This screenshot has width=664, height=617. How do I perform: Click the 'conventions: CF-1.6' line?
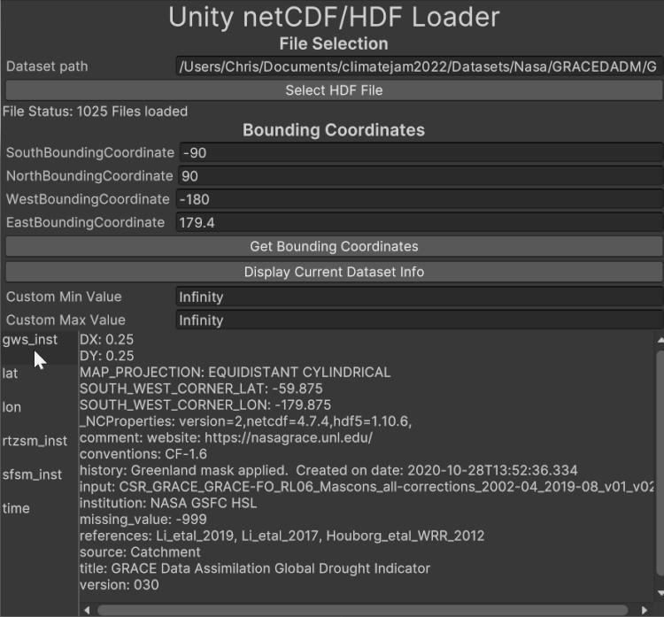[143, 454]
